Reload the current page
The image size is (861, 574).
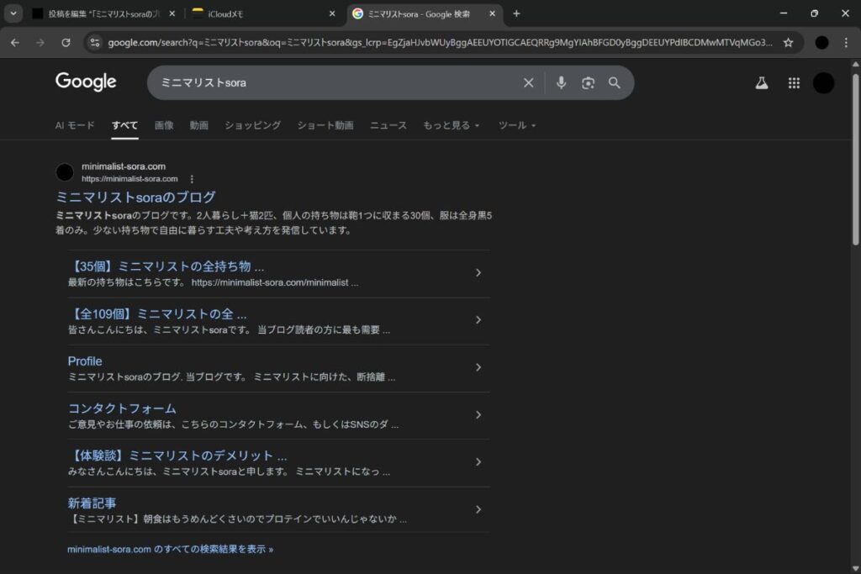66,42
